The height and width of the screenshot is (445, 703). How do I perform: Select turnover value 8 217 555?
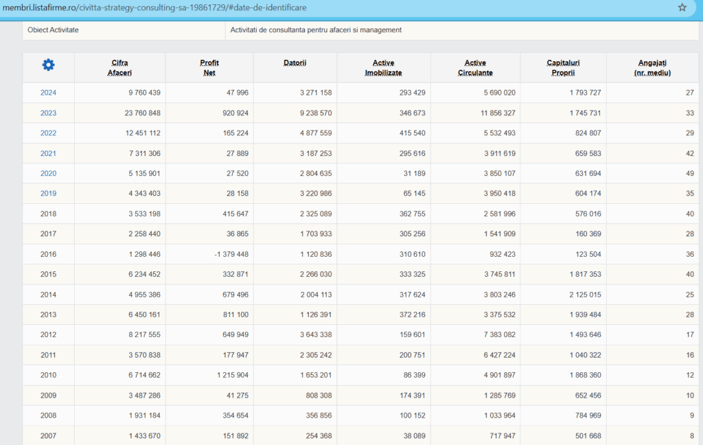coord(144,334)
